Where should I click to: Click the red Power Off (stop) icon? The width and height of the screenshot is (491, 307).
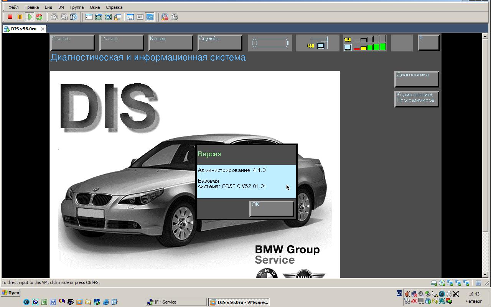click(10, 17)
